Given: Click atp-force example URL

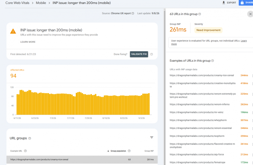Looking at the screenshot, I should click(x=197, y=155).
